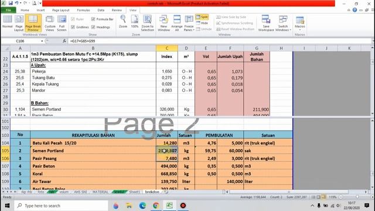Open a New Window
The height and width of the screenshot is (211, 375).
tap(163, 23)
